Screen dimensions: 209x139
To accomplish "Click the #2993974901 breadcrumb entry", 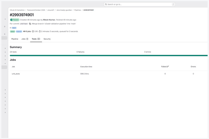I will pos(88,10).
